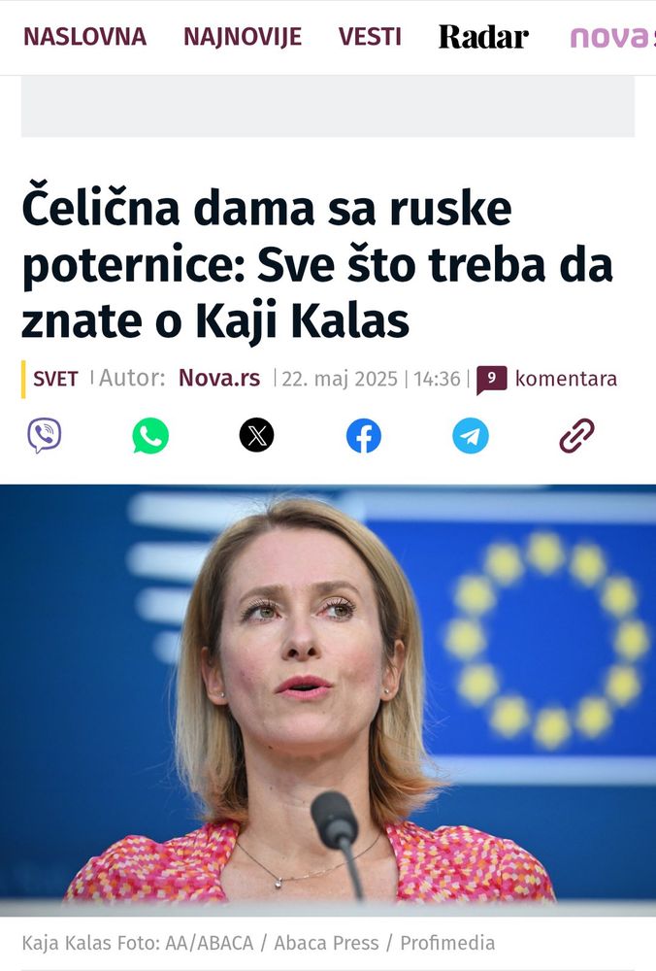Share article on Facebook
Viewport: 656px width, 971px height.
point(363,435)
